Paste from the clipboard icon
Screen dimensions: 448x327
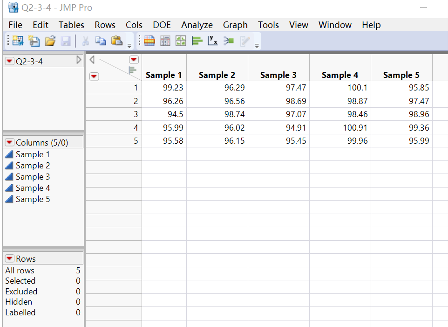point(117,41)
